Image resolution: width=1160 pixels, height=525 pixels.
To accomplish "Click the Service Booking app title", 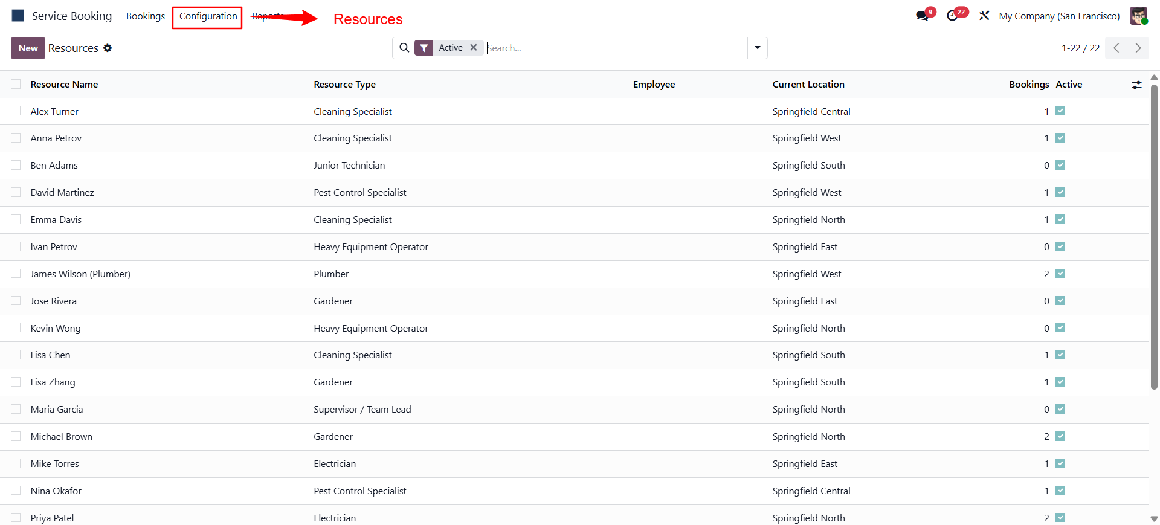I will pyautogui.click(x=72, y=16).
